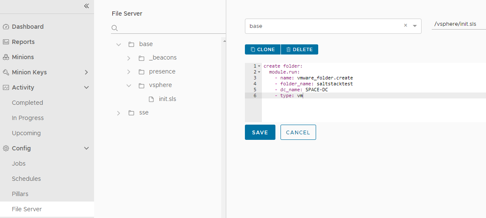
Task: Click the CLONE button
Action: 263,49
